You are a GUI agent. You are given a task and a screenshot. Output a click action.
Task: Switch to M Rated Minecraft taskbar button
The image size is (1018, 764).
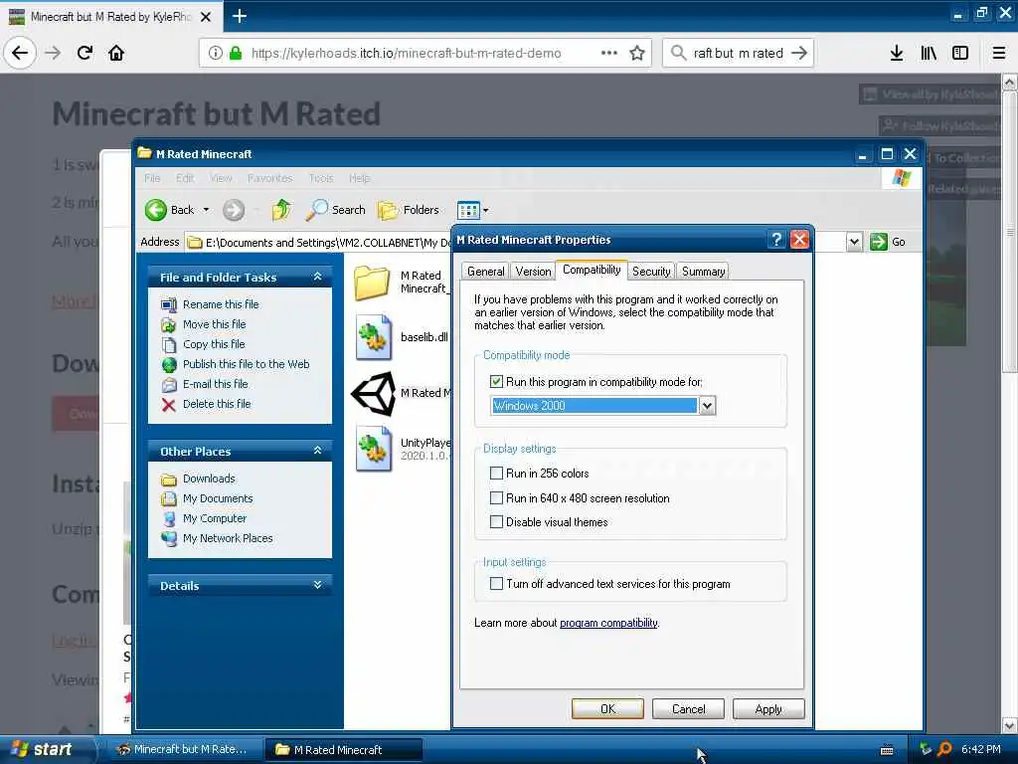(343, 750)
